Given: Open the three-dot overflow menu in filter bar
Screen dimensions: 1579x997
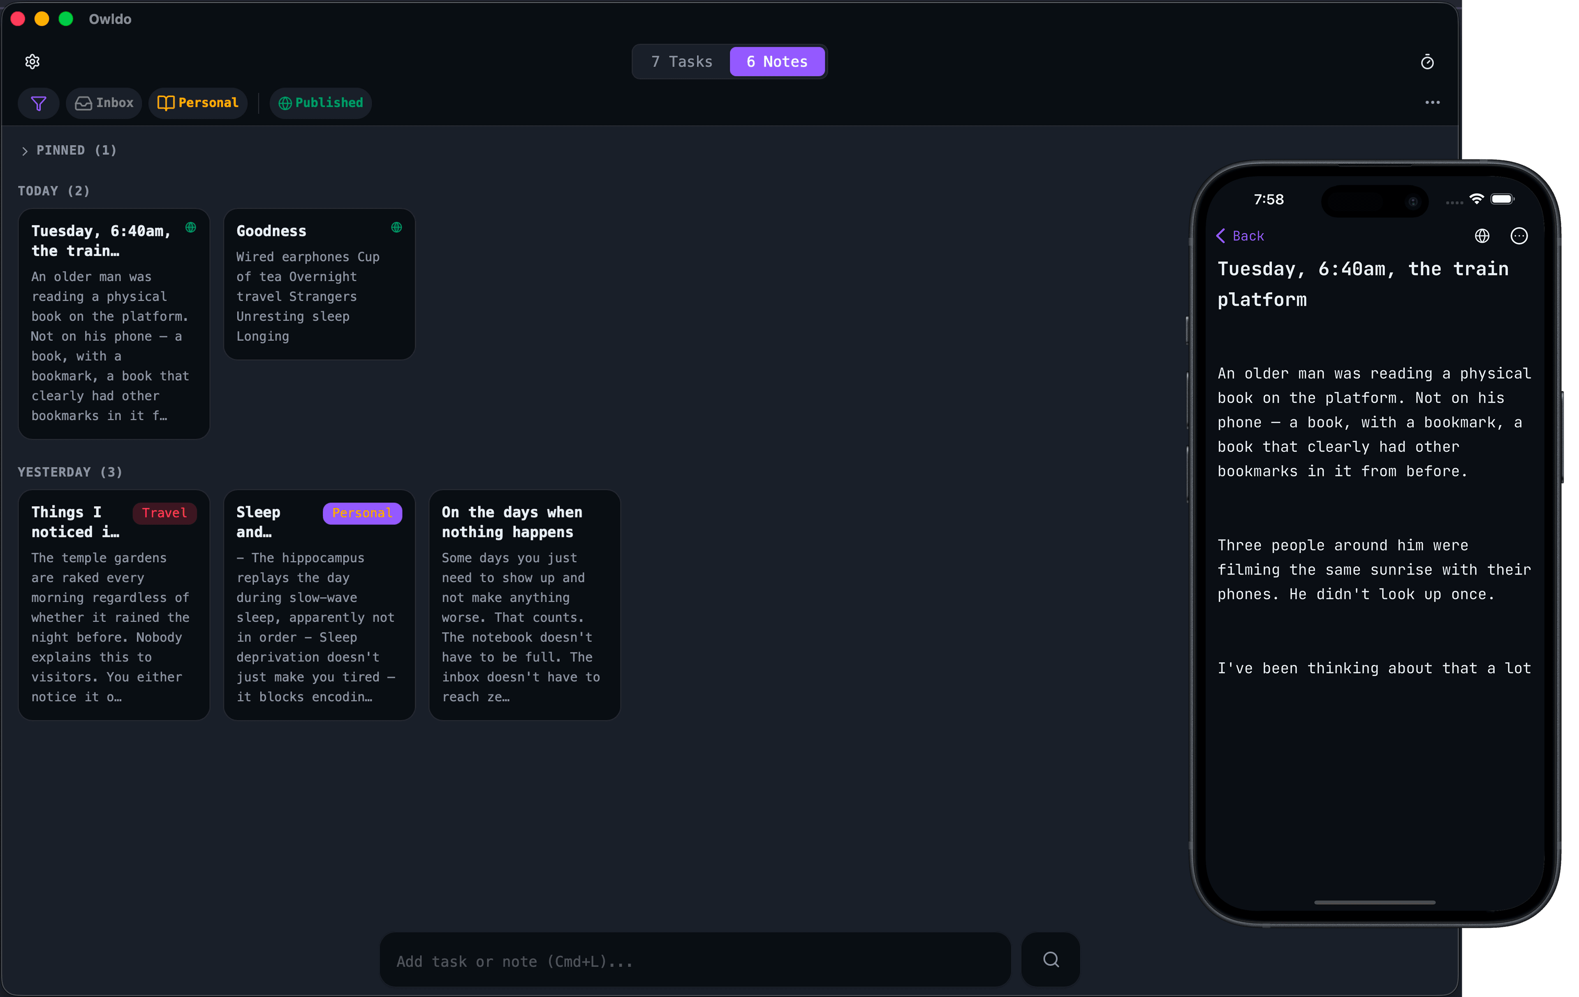Looking at the screenshot, I should click(1432, 102).
